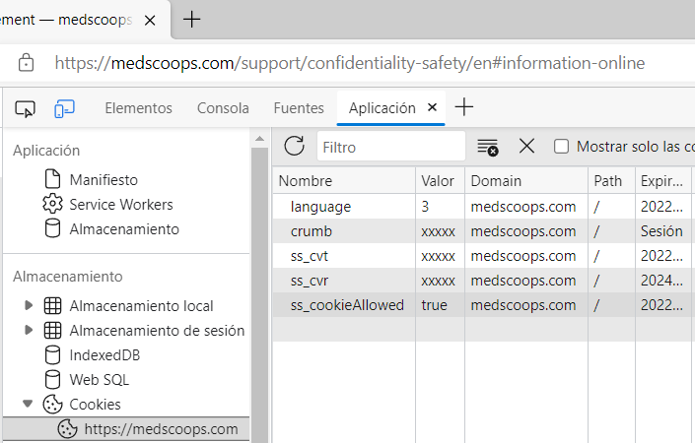Select the Service Workers item

point(120,205)
